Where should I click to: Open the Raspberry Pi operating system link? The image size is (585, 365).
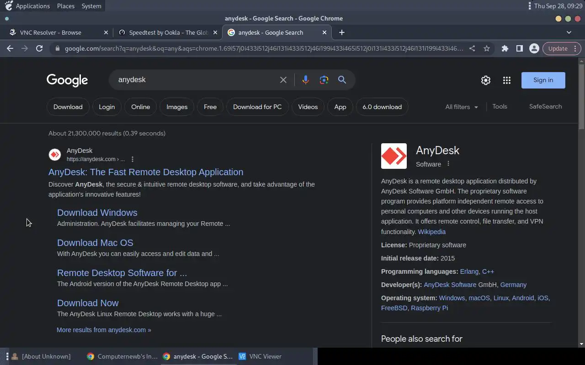click(x=429, y=308)
